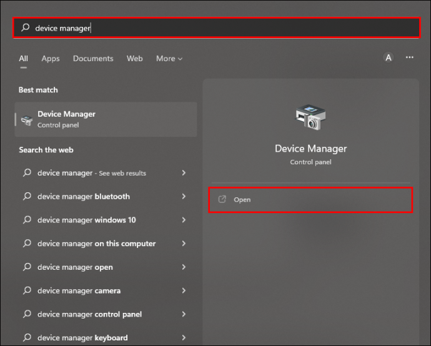Screen dimensions: 431x346
Task: Switch to the Documents tab
Action: click(x=93, y=59)
